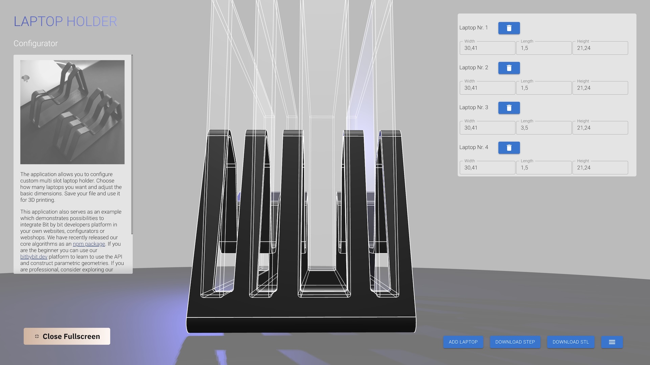Click the Laptop Nr. 4 label

pos(474,147)
